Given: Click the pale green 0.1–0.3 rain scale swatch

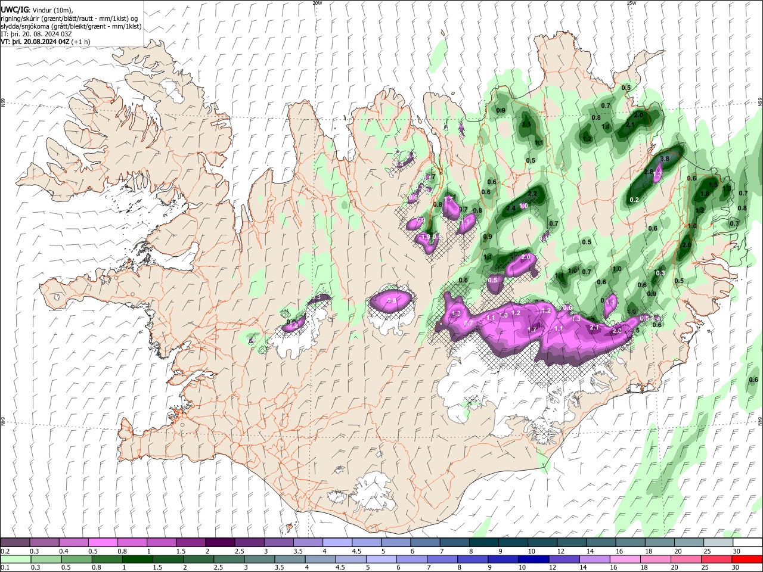Looking at the screenshot, I should coord(15,559).
